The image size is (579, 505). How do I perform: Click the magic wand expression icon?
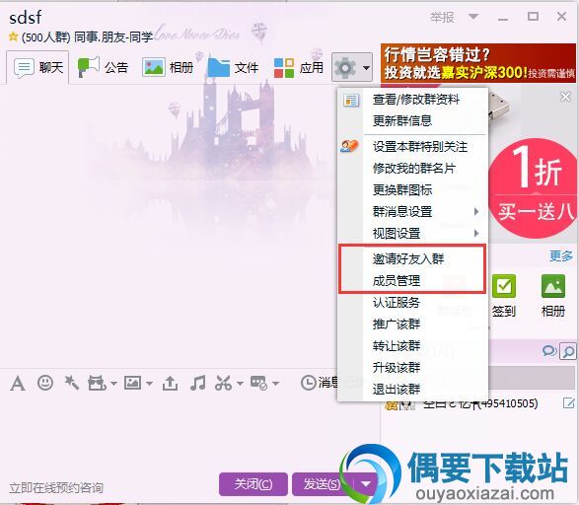[x=71, y=383]
